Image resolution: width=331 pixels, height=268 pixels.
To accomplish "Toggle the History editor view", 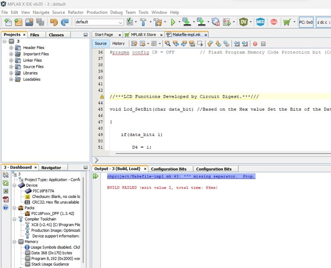I will pyautogui.click(x=118, y=43).
